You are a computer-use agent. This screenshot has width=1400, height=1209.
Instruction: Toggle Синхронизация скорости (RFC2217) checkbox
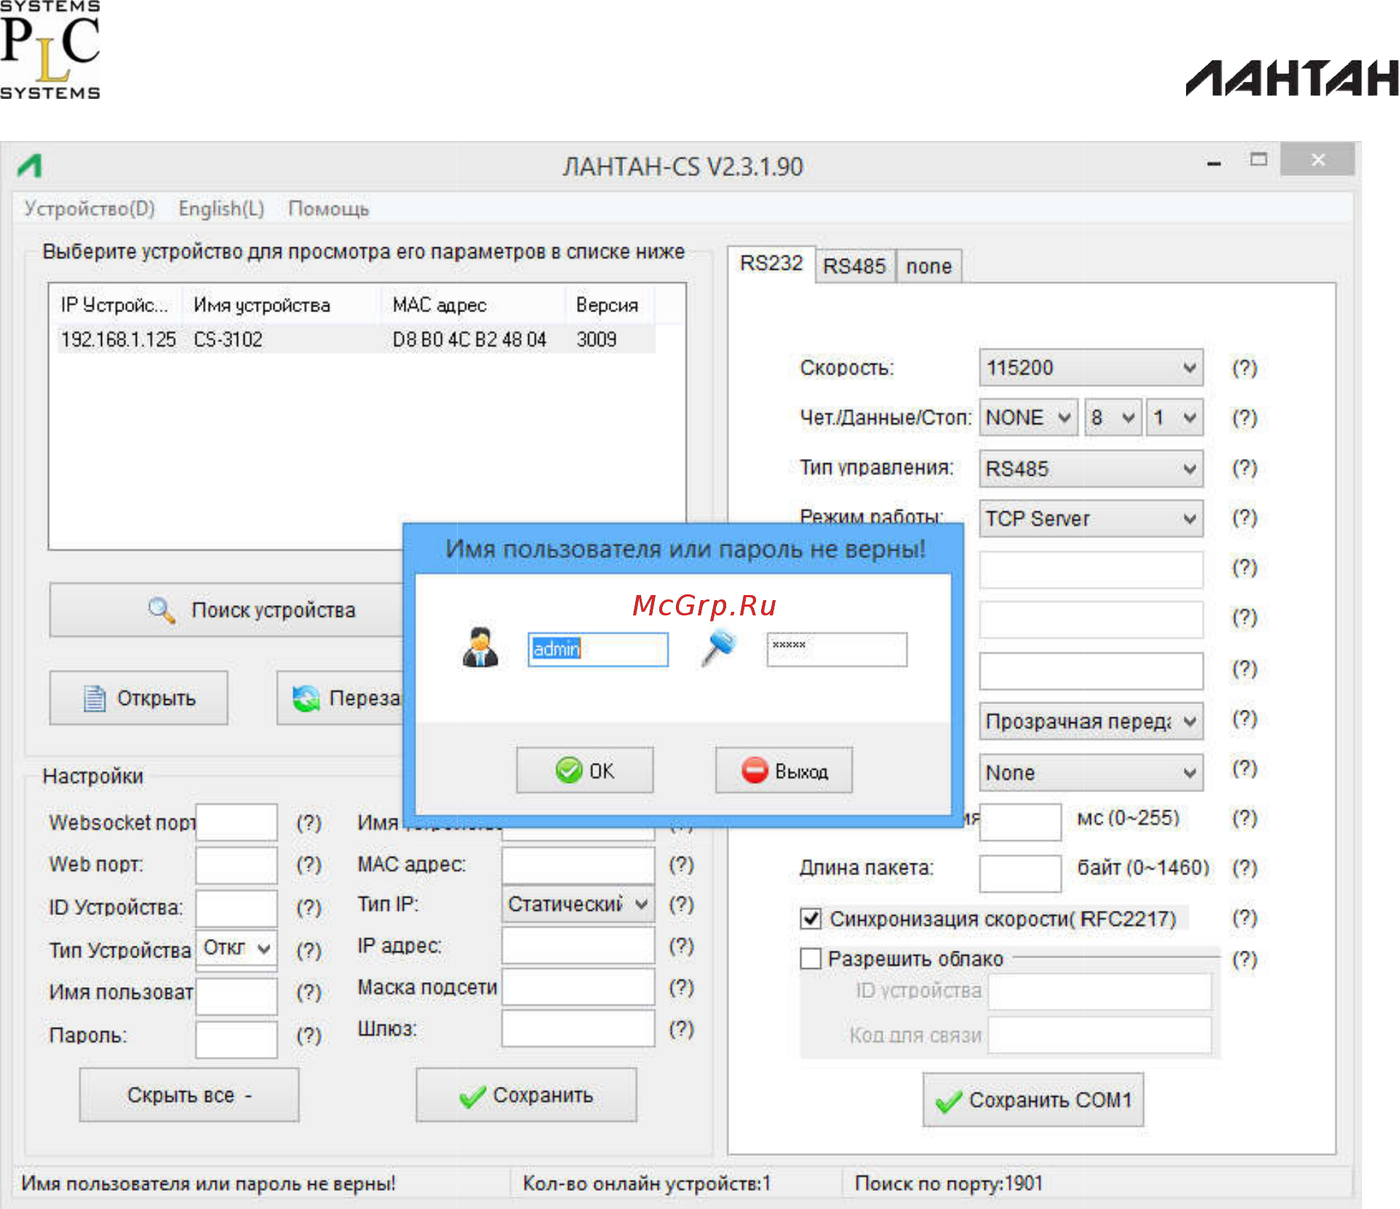tap(811, 919)
